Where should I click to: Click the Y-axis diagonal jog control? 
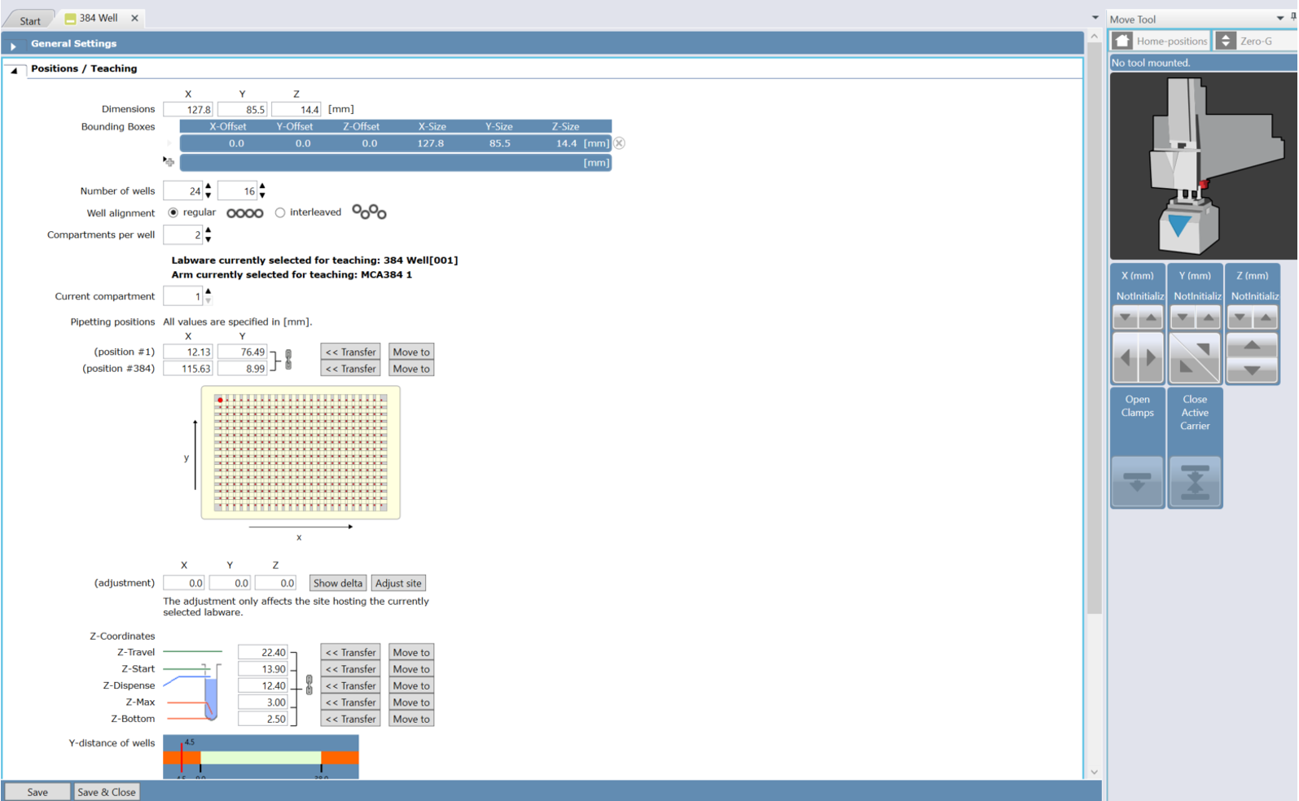coord(1195,357)
